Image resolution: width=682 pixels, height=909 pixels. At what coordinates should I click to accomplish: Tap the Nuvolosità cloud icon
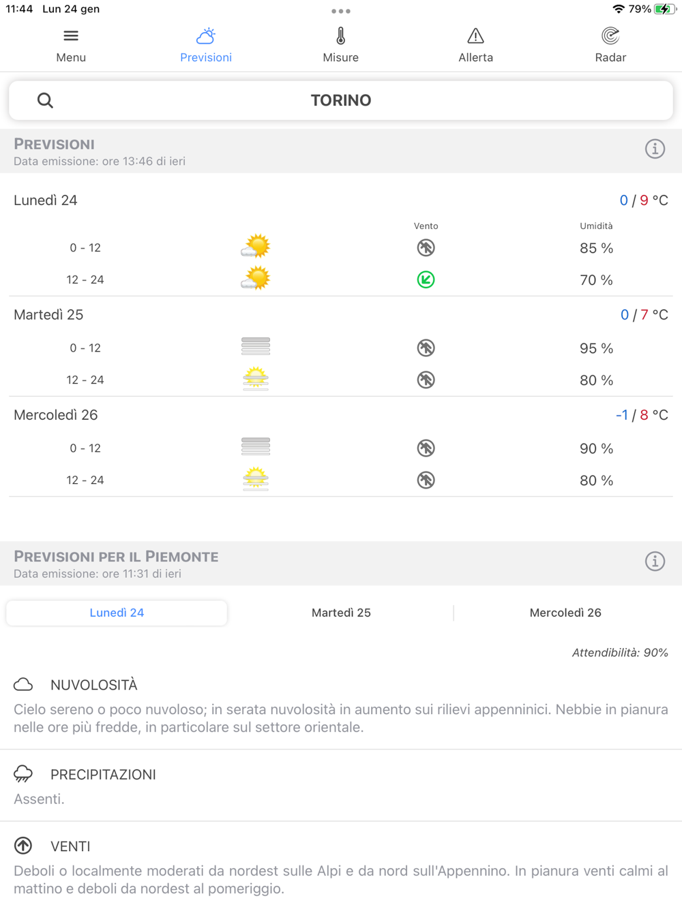(x=23, y=684)
